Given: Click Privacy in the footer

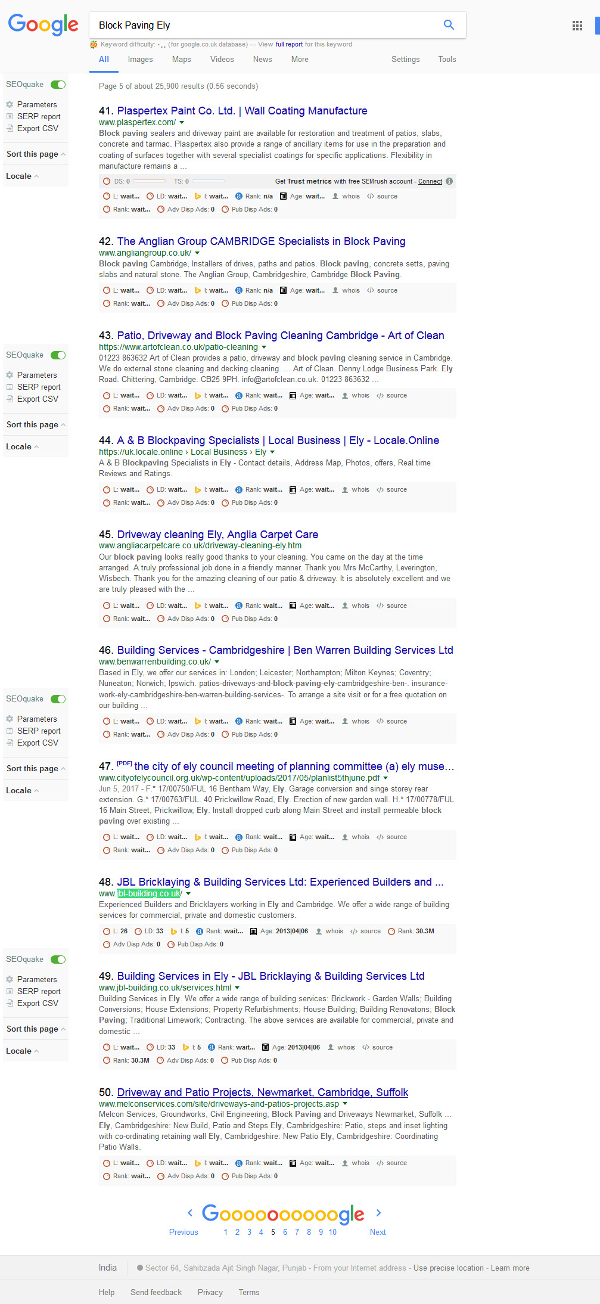Looking at the screenshot, I should point(210,1292).
